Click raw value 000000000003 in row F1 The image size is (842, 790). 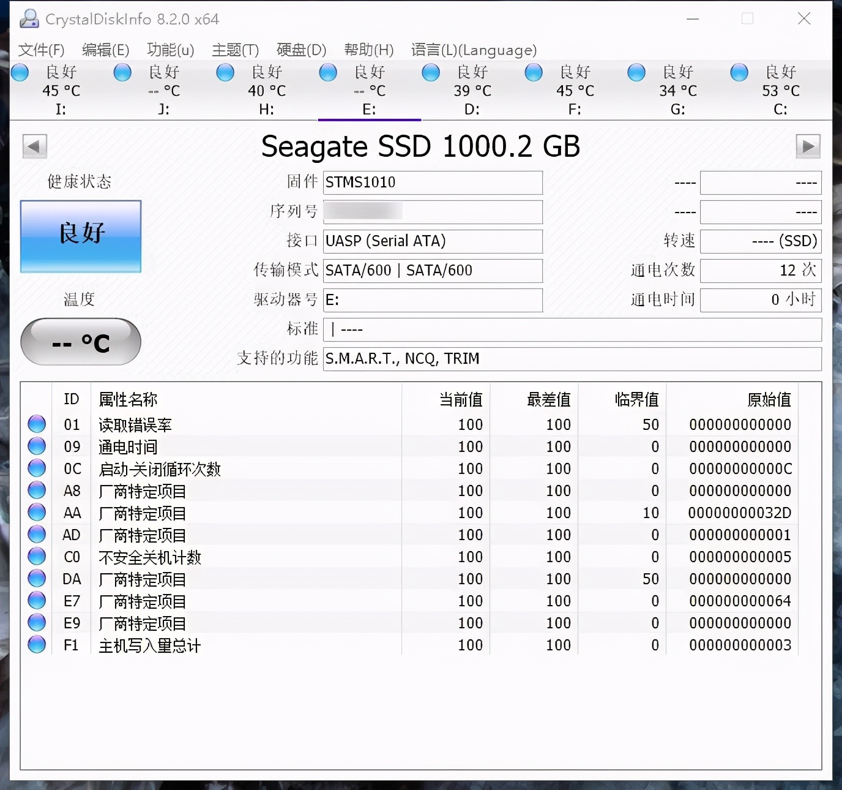pos(740,645)
